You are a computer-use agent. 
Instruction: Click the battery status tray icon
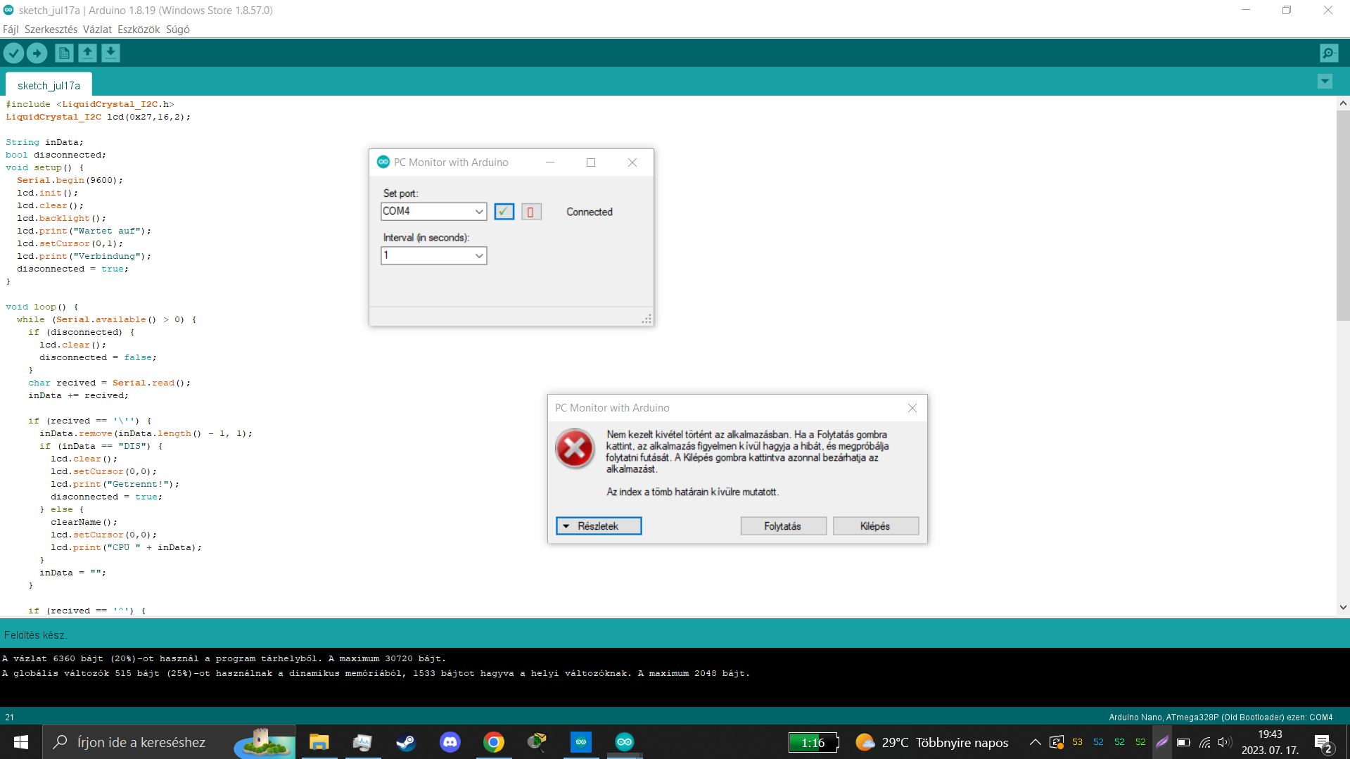[x=1183, y=742]
